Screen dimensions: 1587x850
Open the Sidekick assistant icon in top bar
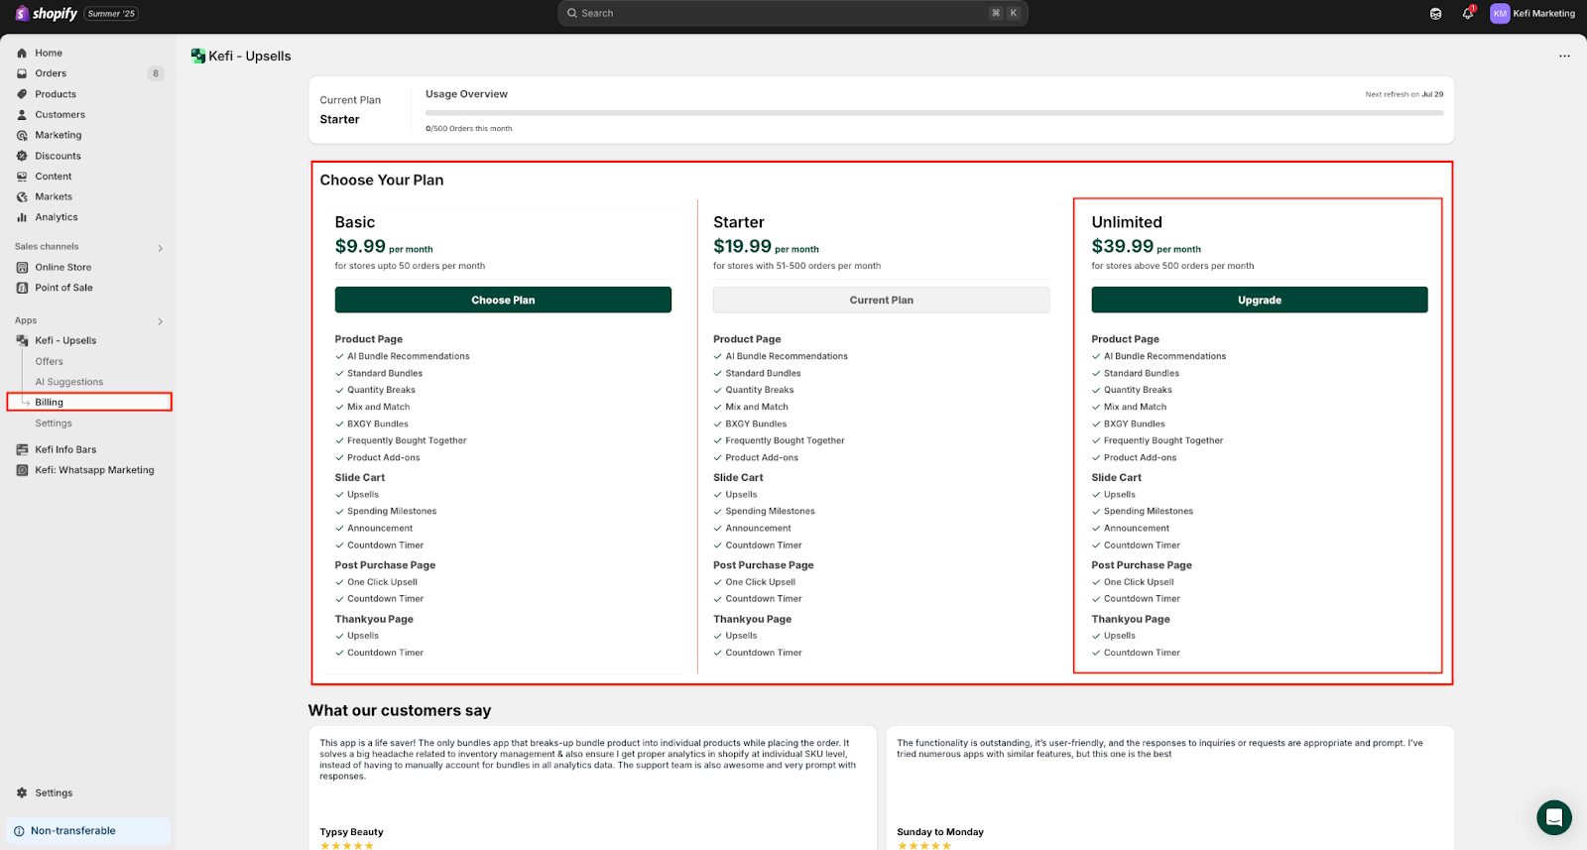click(x=1435, y=14)
